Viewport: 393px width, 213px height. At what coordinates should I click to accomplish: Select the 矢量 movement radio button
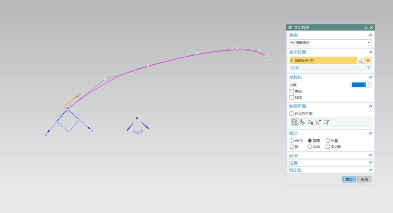328,141
